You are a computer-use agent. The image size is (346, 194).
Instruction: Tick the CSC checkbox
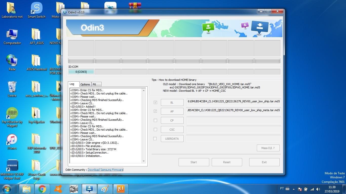pos(155,129)
